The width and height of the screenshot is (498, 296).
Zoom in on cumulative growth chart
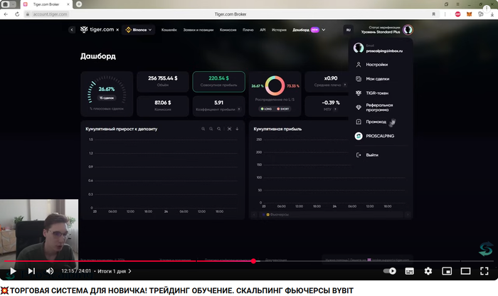point(203,129)
